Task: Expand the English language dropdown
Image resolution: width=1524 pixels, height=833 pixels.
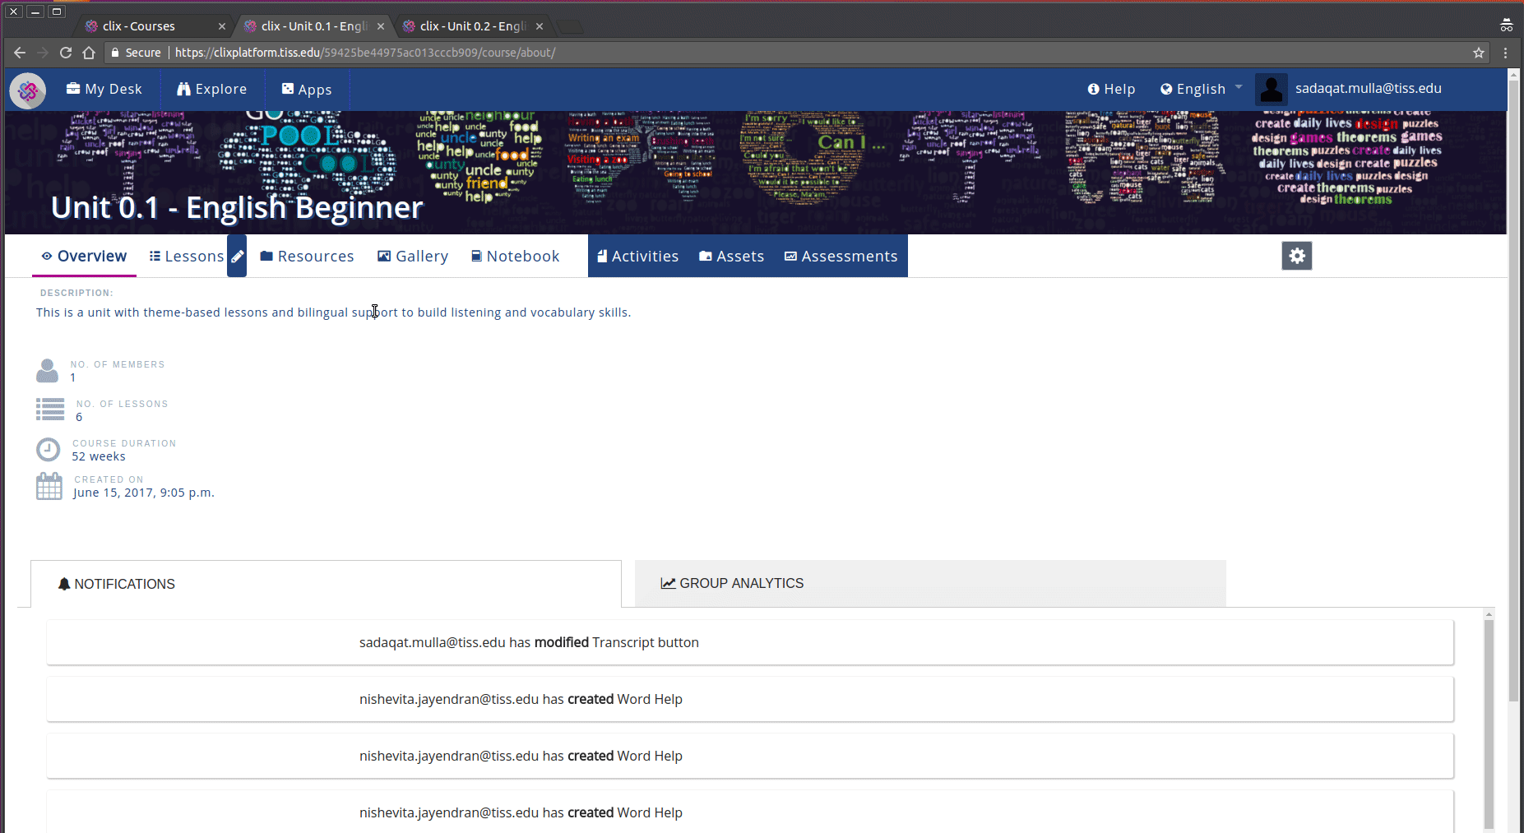Action: tap(1201, 89)
